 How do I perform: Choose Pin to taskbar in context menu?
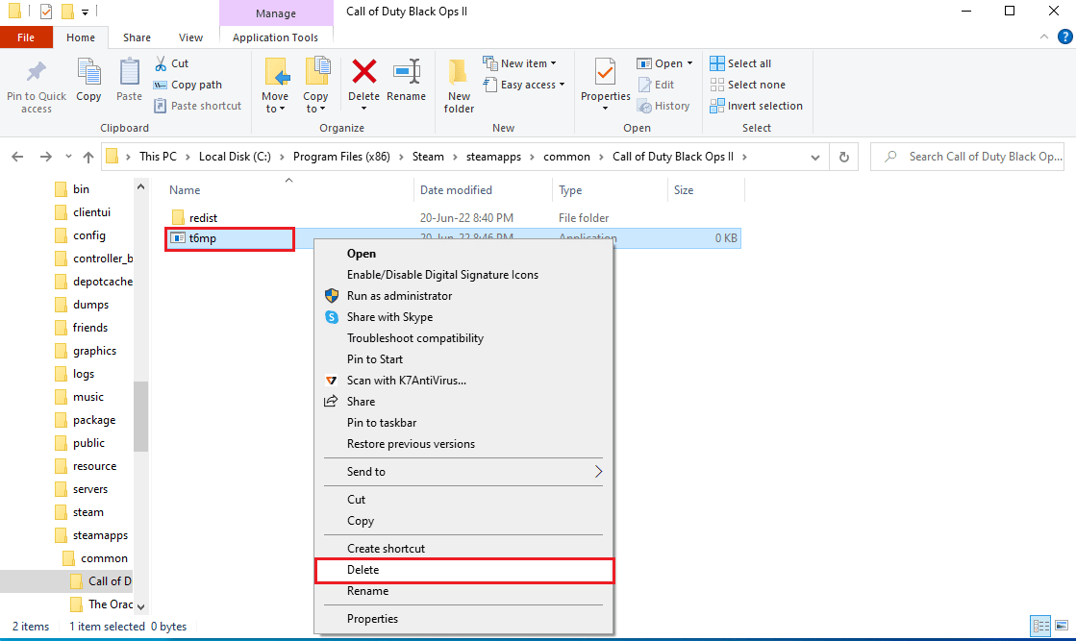[382, 422]
